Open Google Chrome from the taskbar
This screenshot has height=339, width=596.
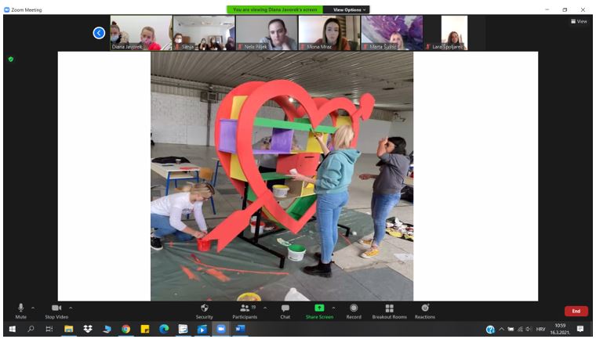click(125, 330)
